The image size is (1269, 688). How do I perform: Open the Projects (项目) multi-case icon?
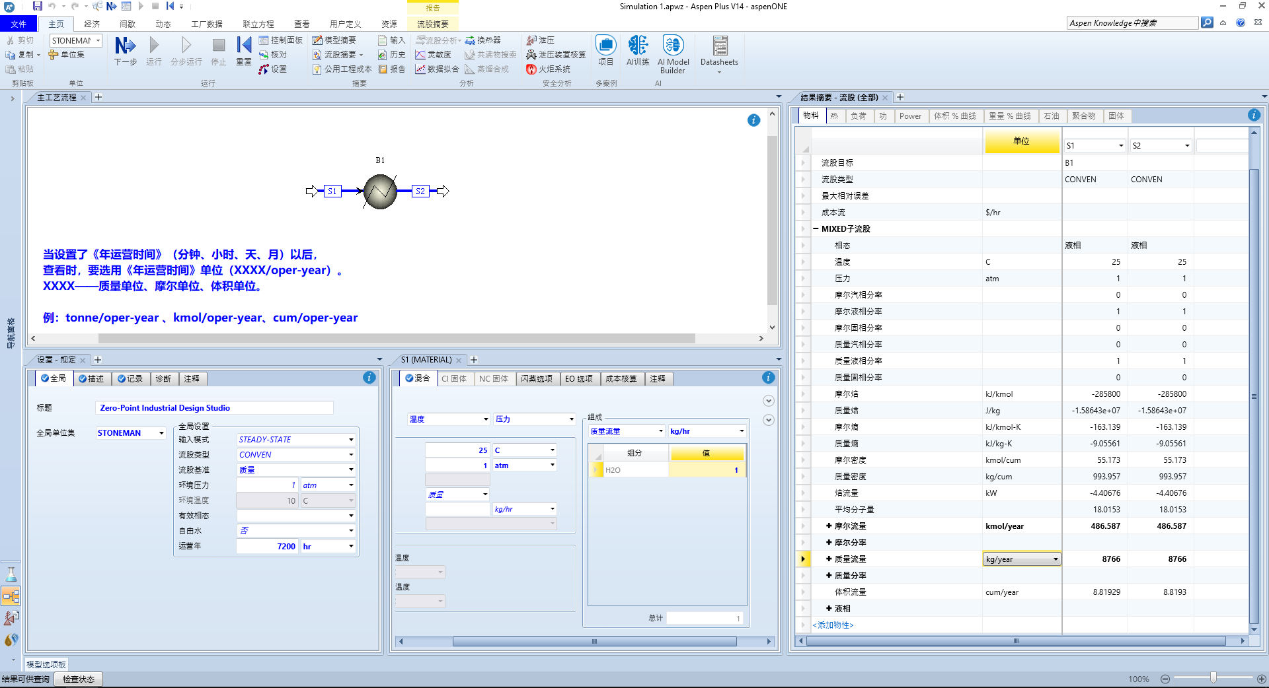coord(606,51)
